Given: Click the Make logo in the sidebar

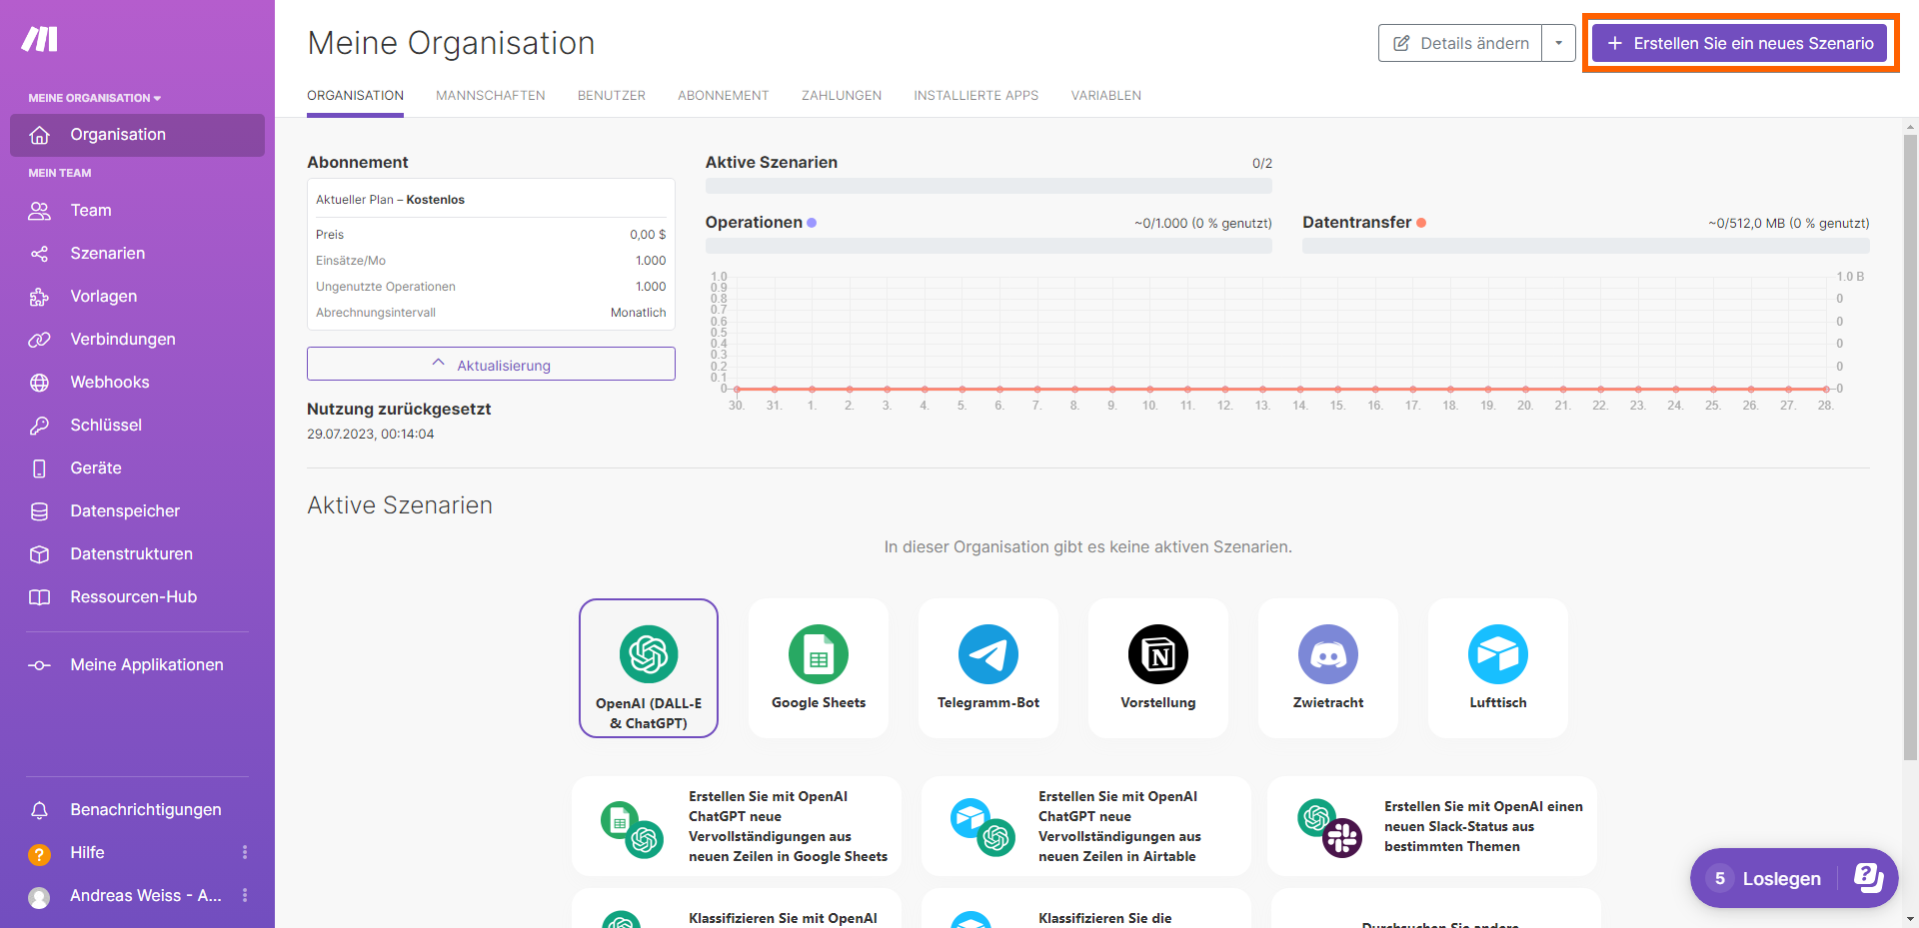Looking at the screenshot, I should point(40,39).
